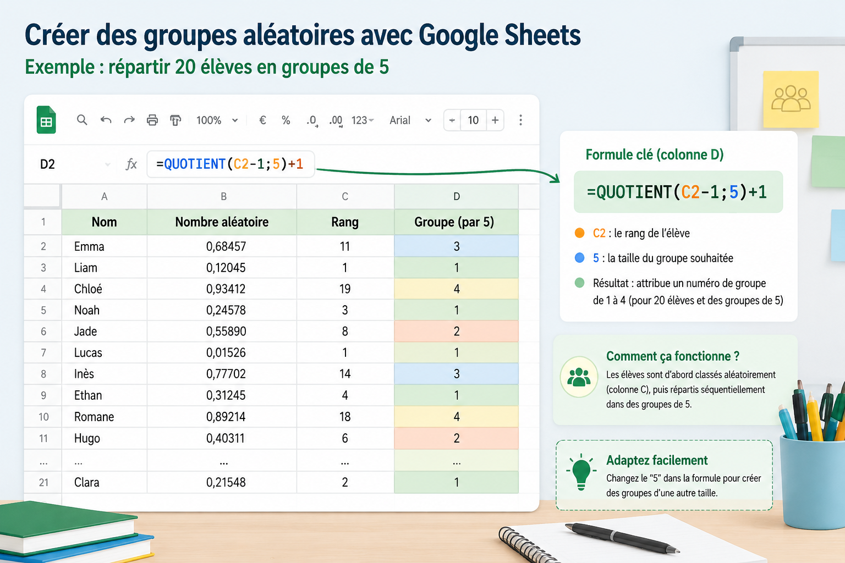Click the green Google Sheets logo

[46, 119]
